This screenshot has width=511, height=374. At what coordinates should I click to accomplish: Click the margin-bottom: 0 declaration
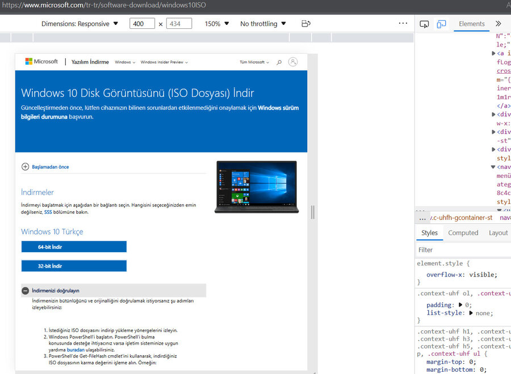click(x=456, y=370)
